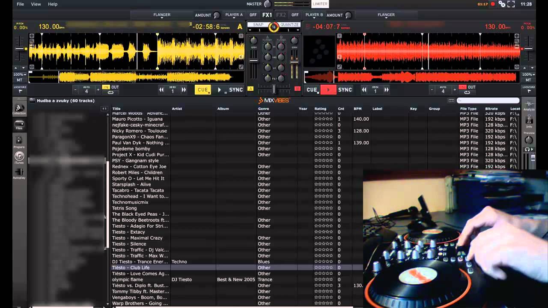Image resolution: width=548 pixels, height=308 pixels.
Task: Click deck B Locators flag icon
Action: pos(529,91)
